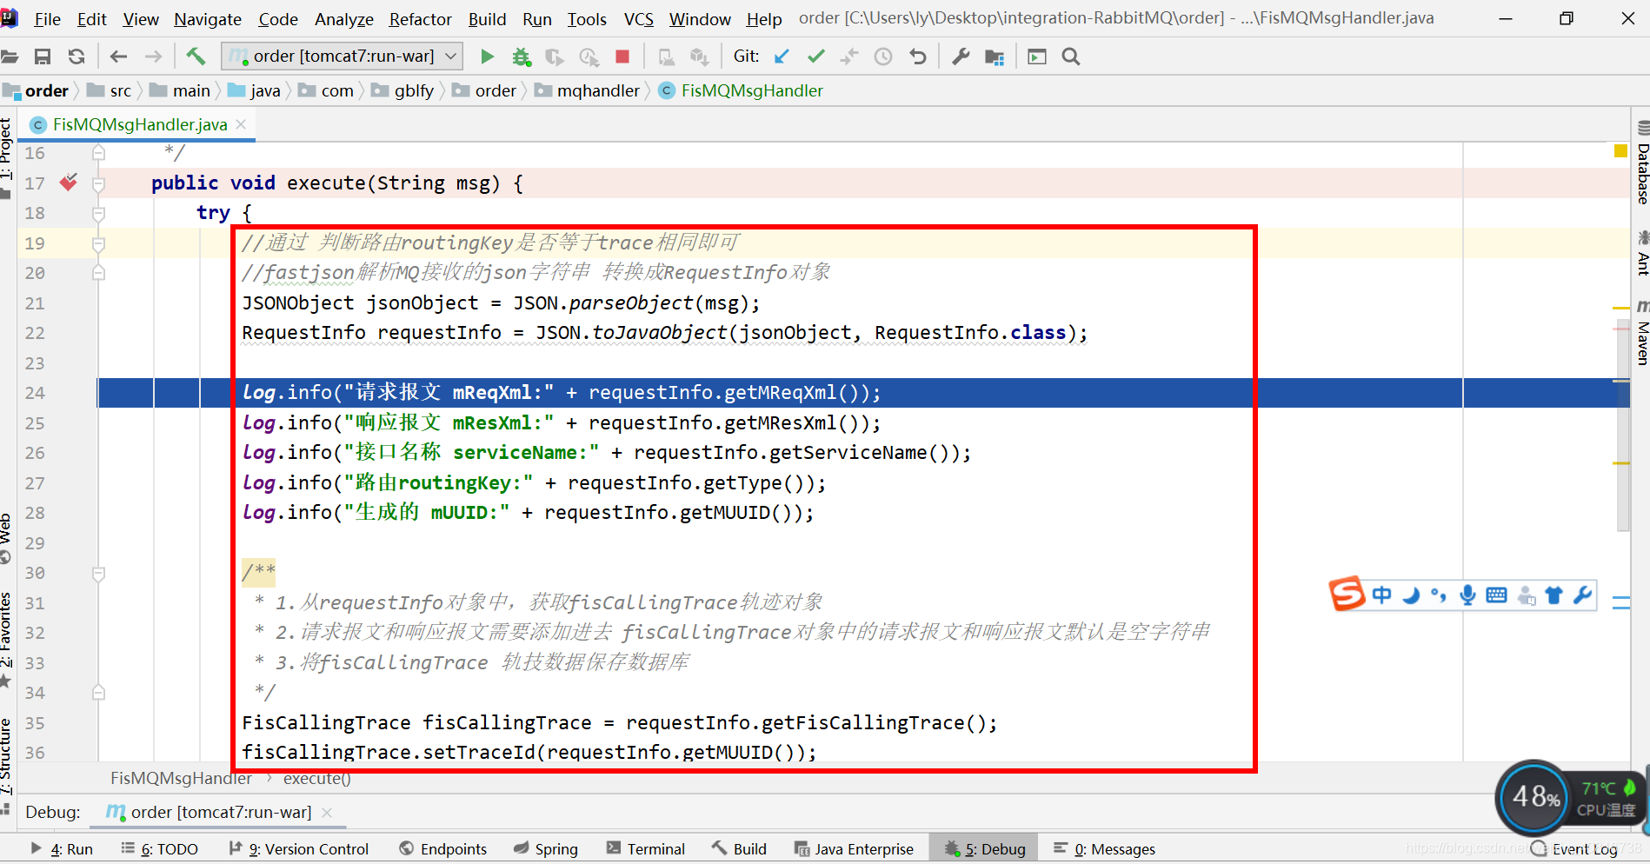Open the VCS menu
The image size is (1650, 864).
pos(639,19)
